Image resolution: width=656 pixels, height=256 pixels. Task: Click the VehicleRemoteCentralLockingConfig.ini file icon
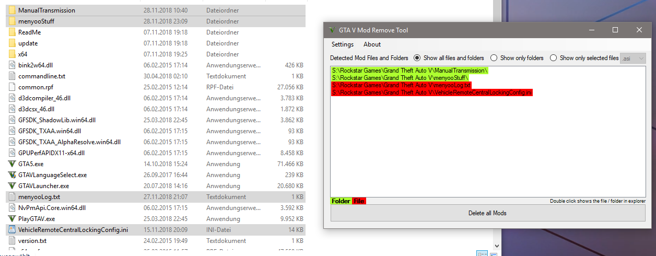point(12,229)
